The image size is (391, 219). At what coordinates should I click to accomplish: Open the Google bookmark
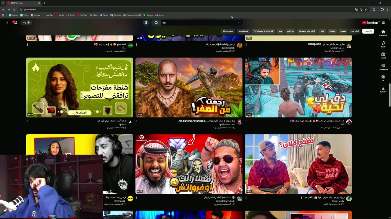[x=35, y=15]
